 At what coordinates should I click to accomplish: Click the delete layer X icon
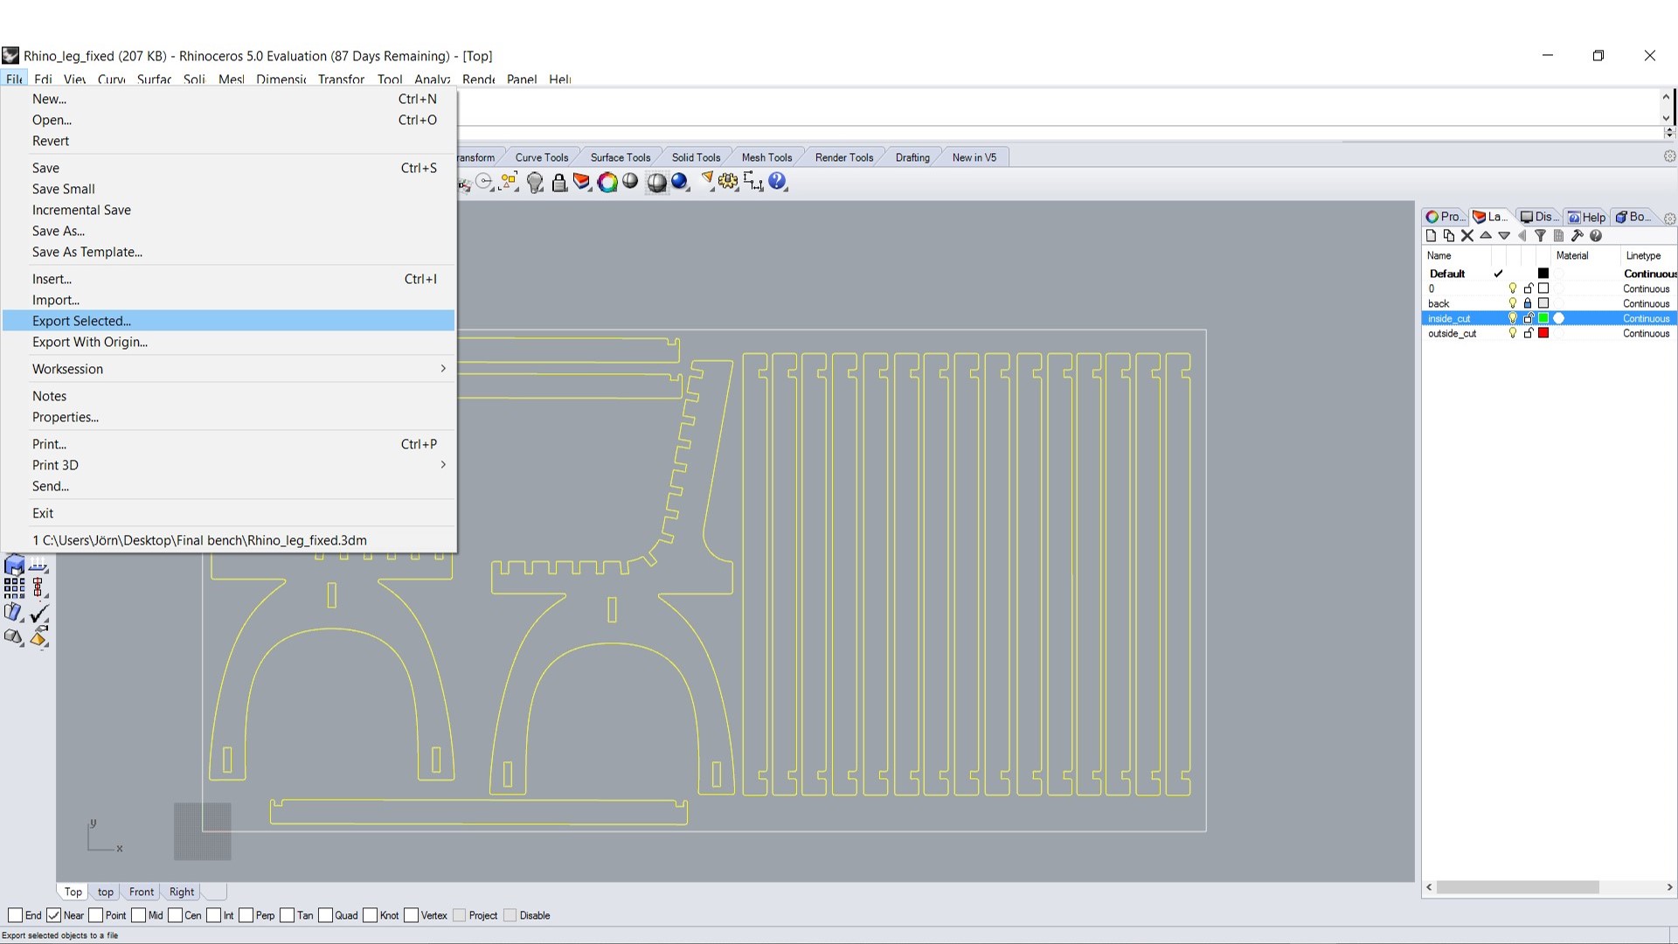(x=1467, y=236)
